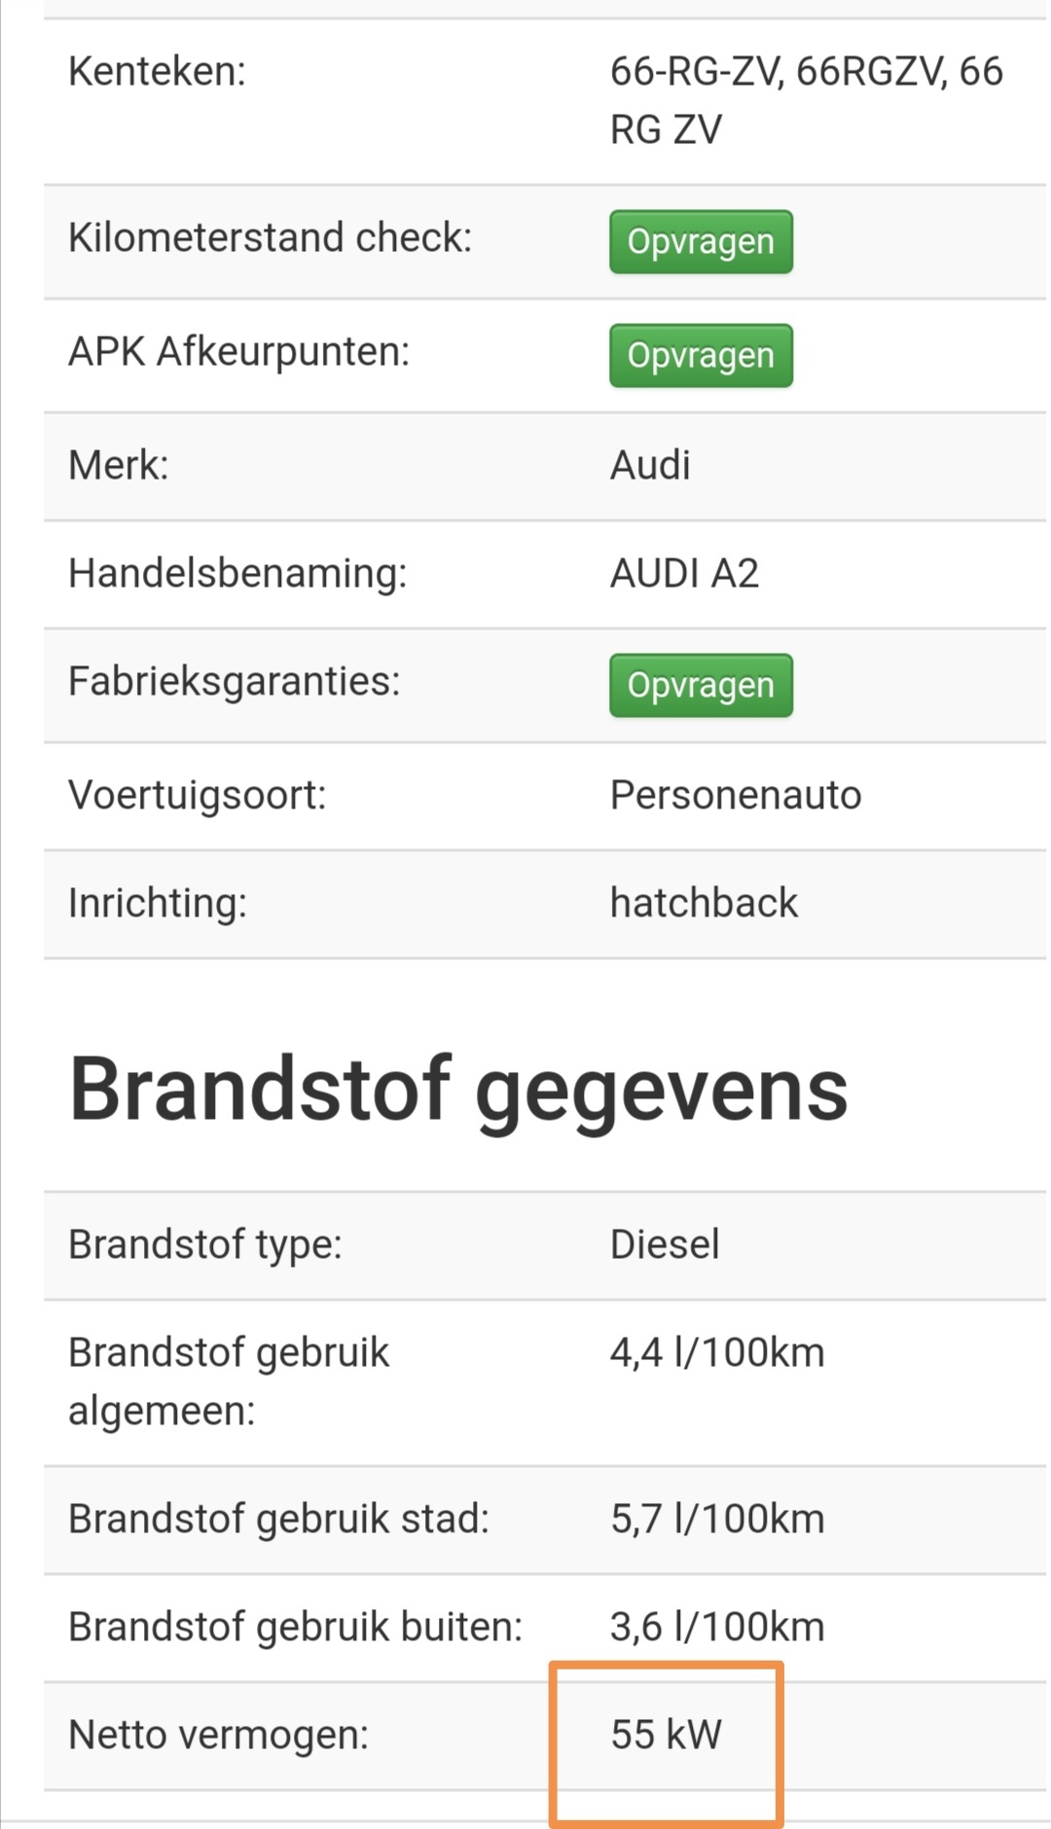1051x1829 pixels.
Task: Click the Personenauto vehicle type value
Action: point(736,795)
